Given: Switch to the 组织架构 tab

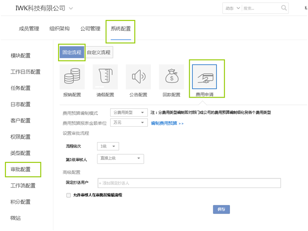Looking at the screenshot, I should click(59, 29).
